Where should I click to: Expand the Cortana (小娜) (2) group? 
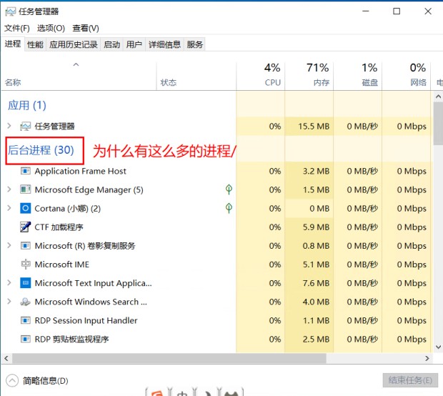coord(9,208)
